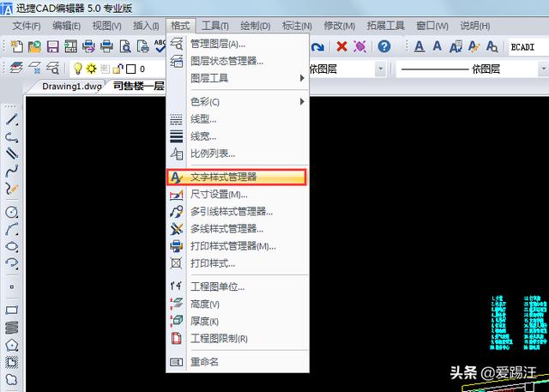Open a file with the folder icon

(x=34, y=46)
